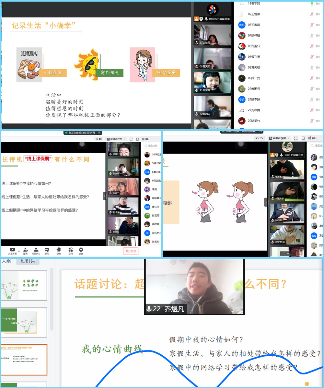Click the 邀请 invite icon
Screen dimensions: 324x388
coord(25,251)
